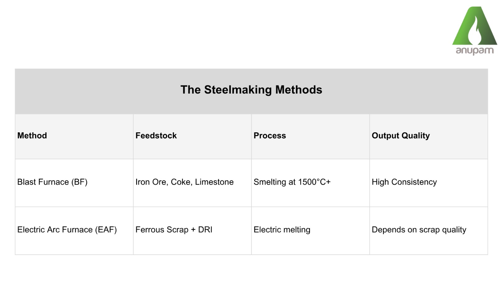This screenshot has width=503, height=283.
Task: Click the Smelting at 1500°C+ cell
Action: [x=292, y=182]
